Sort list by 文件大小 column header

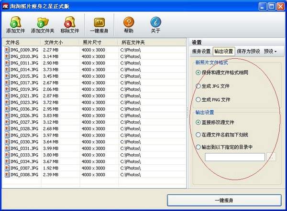pos(60,42)
